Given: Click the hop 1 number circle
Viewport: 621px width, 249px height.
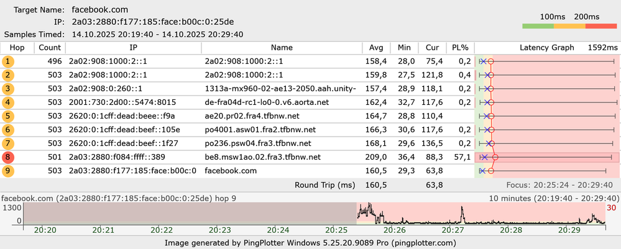Looking at the screenshot, I should [x=8, y=61].
